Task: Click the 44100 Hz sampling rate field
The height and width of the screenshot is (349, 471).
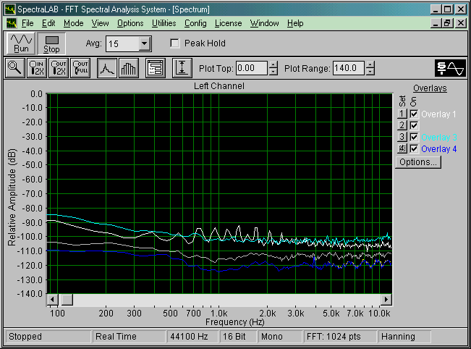Action: pyautogui.click(x=192, y=337)
